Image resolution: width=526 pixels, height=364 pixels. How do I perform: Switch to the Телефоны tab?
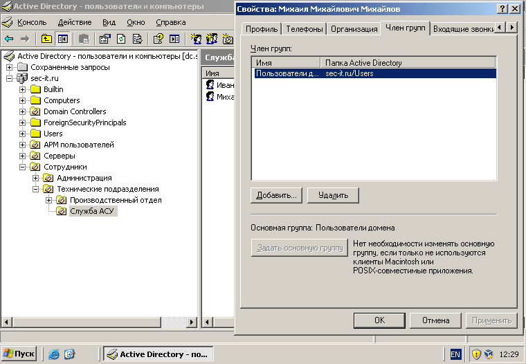point(305,29)
